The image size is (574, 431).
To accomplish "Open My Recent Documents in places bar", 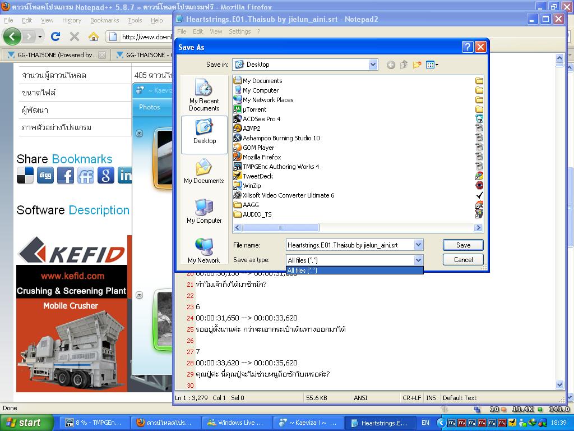I will click(x=204, y=95).
